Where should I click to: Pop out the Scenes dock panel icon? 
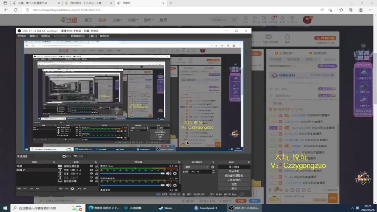[x=54, y=162]
